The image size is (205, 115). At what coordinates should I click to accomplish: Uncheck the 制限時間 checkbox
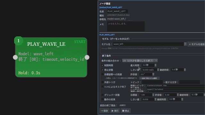(102, 65)
